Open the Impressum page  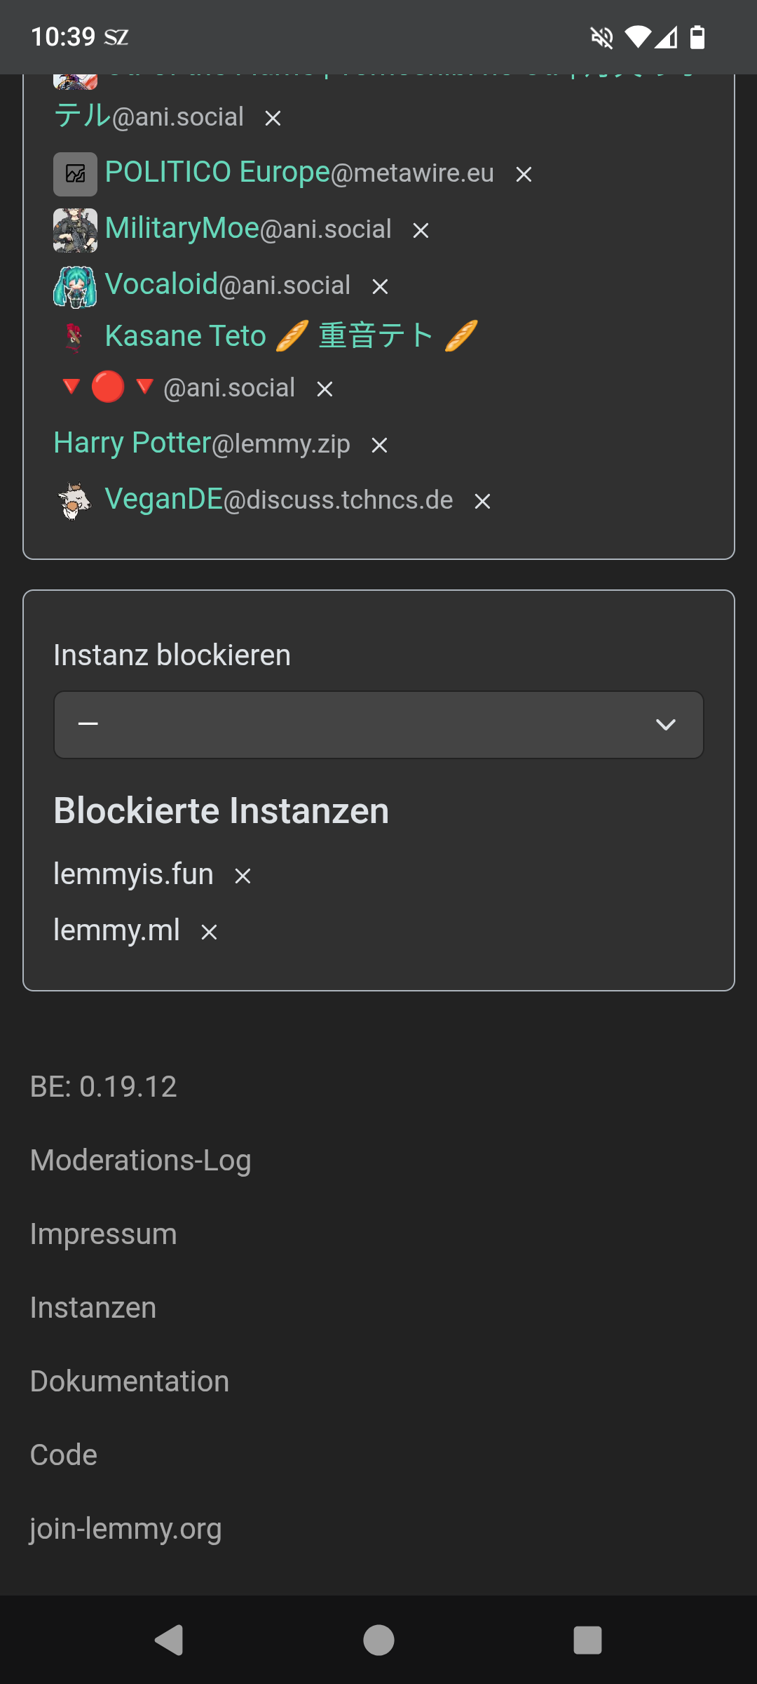104,1234
